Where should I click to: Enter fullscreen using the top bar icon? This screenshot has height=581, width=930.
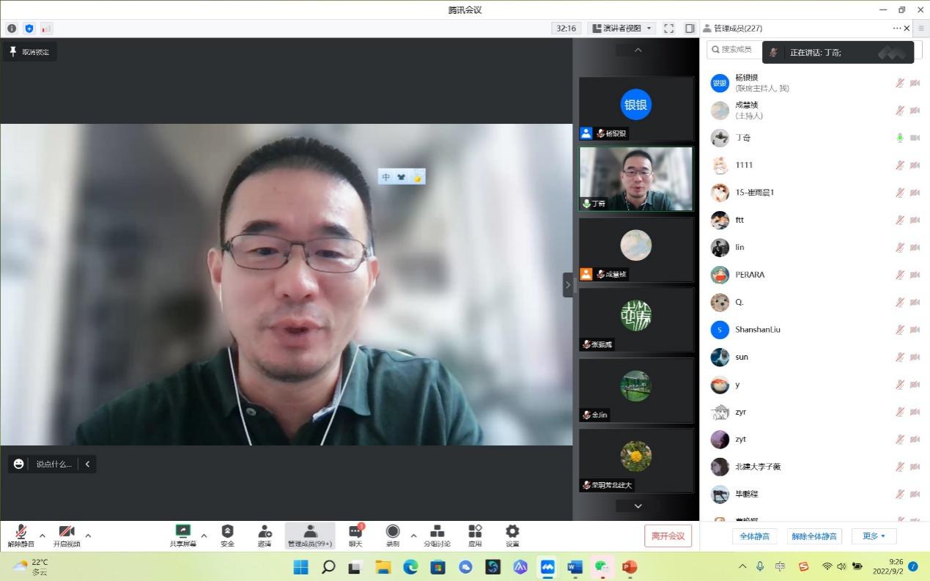(668, 29)
